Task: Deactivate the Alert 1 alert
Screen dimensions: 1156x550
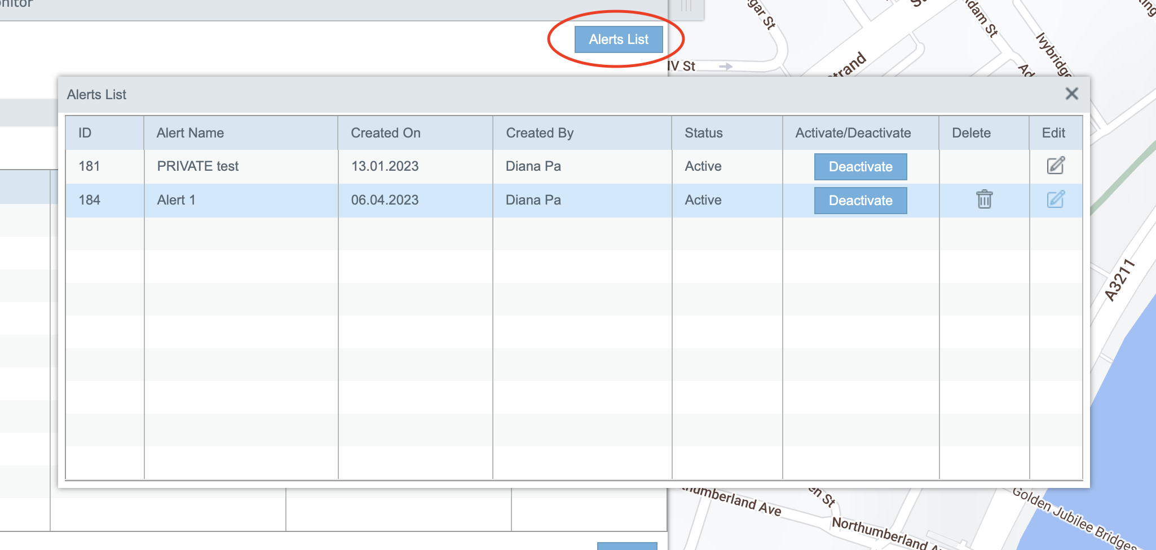Action: tap(860, 201)
